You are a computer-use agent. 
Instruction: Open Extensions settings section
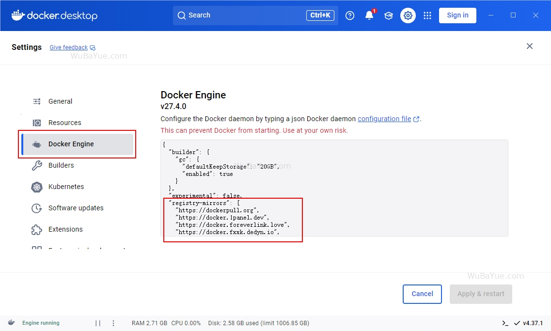(78, 230)
